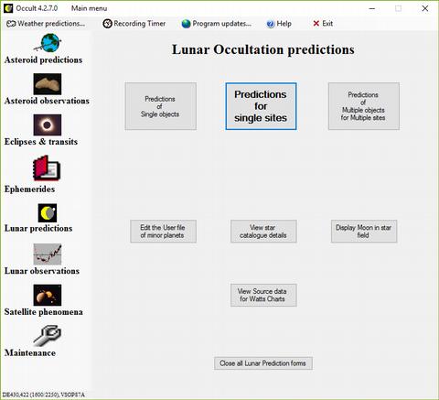Open Predictions for single sites
Viewport: 439px width, 400px height.
[x=261, y=106]
